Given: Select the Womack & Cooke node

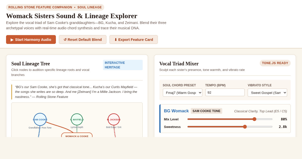Looking at the screenshot, I should pos(77,135).
